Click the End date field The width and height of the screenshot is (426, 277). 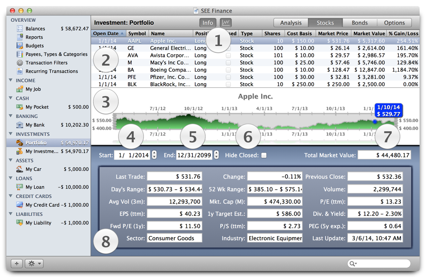tap(194, 155)
